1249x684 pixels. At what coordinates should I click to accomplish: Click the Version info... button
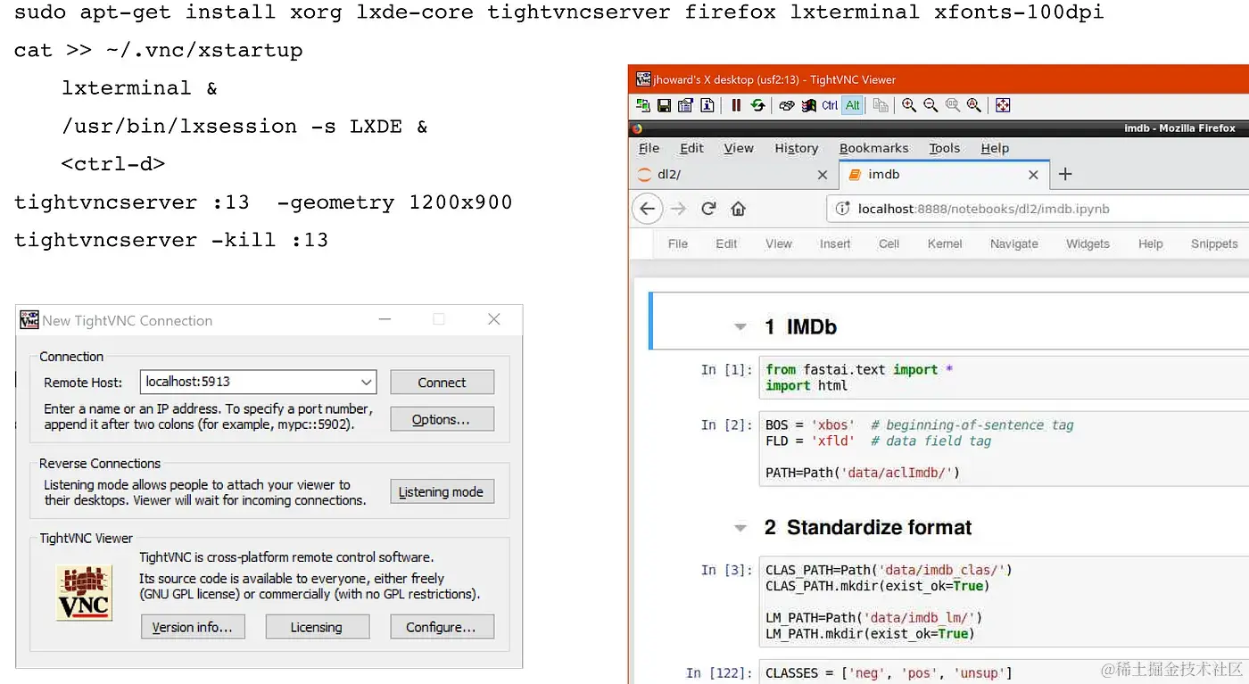coord(192,627)
